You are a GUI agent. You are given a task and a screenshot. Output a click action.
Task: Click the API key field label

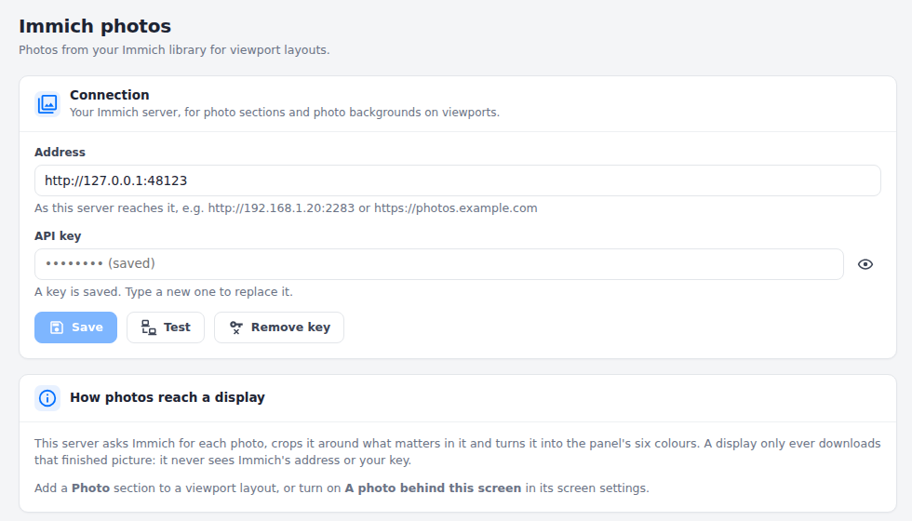click(x=58, y=236)
